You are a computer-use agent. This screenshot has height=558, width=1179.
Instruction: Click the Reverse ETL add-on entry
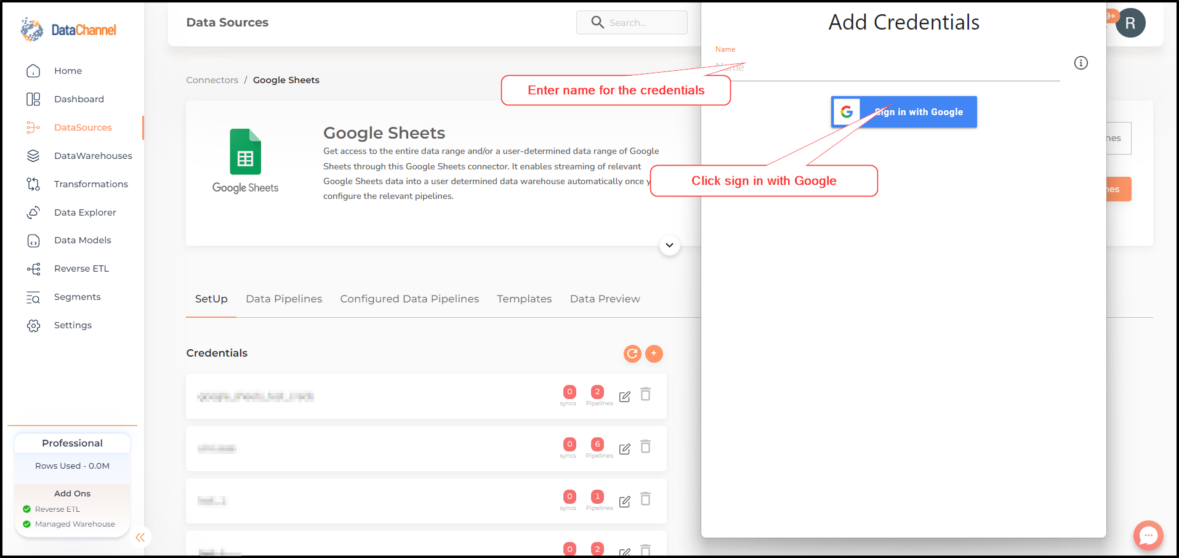pyautogui.click(x=57, y=509)
